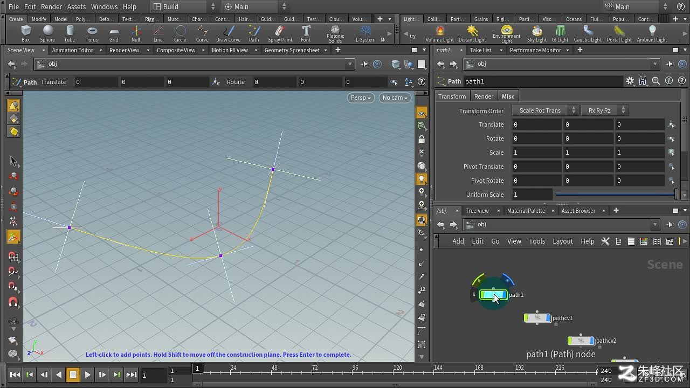Screen dimensions: 690x388
Task: Select the Font shelf tool
Action: (x=306, y=34)
